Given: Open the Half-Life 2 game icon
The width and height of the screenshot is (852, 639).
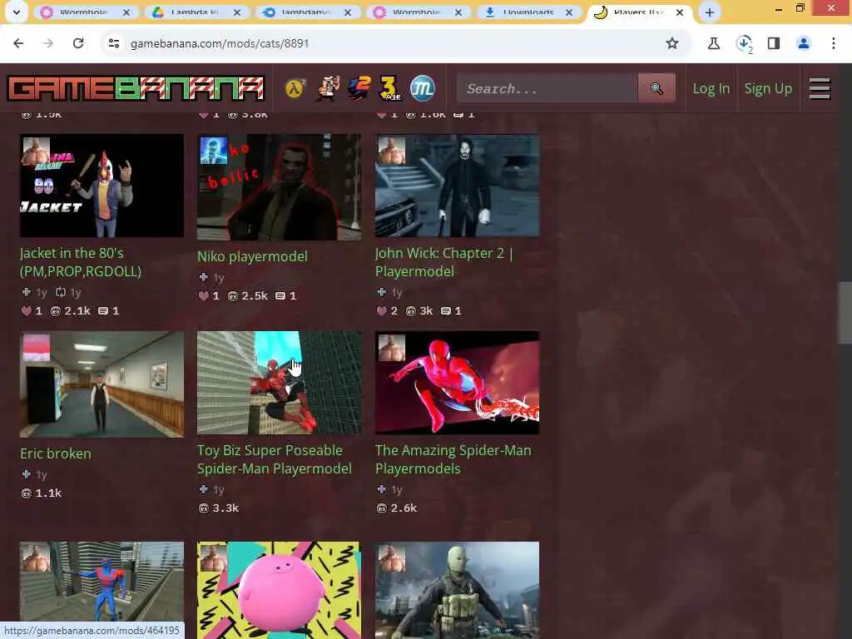Looking at the screenshot, I should click(x=295, y=88).
